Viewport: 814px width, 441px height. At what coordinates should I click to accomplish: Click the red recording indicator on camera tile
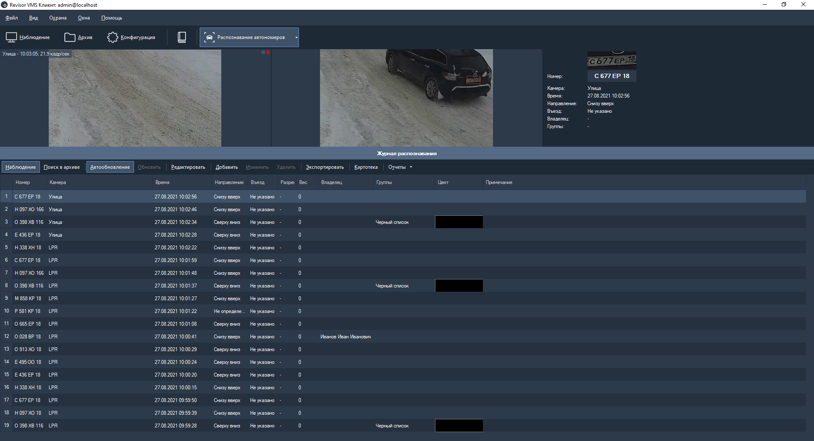pyautogui.click(x=268, y=52)
